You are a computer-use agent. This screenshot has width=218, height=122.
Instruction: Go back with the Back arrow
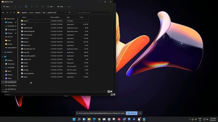tap(3, 13)
